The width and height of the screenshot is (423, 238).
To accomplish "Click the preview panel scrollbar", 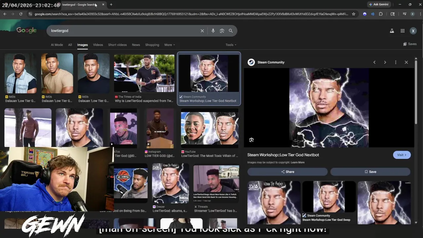I will coord(416,93).
